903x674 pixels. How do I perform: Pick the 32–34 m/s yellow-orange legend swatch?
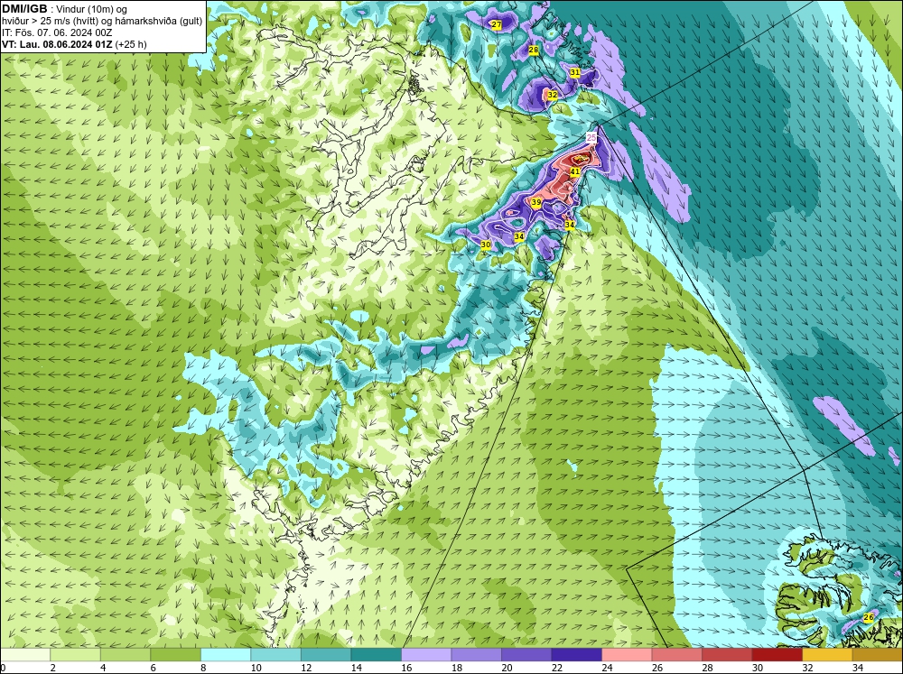(x=826, y=654)
